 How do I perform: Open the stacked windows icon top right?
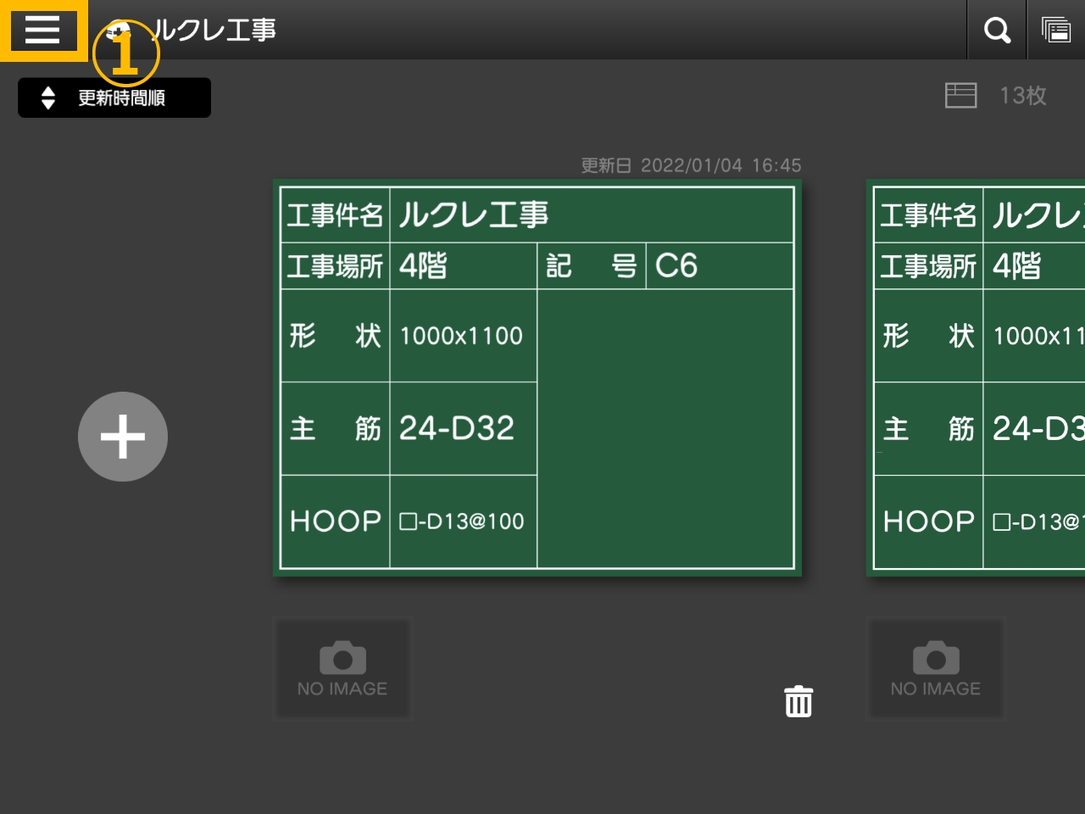coord(1056,31)
